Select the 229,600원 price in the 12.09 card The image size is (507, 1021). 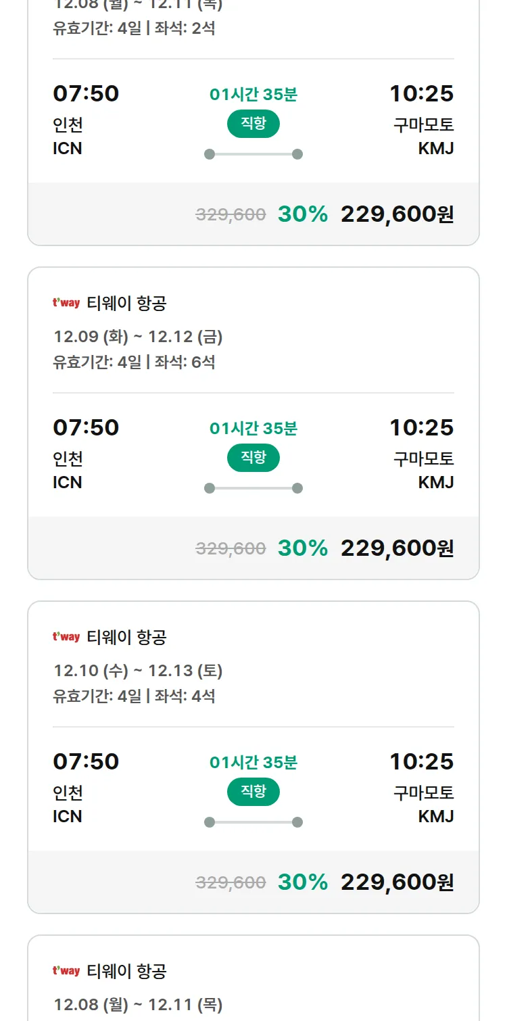pyautogui.click(x=397, y=548)
